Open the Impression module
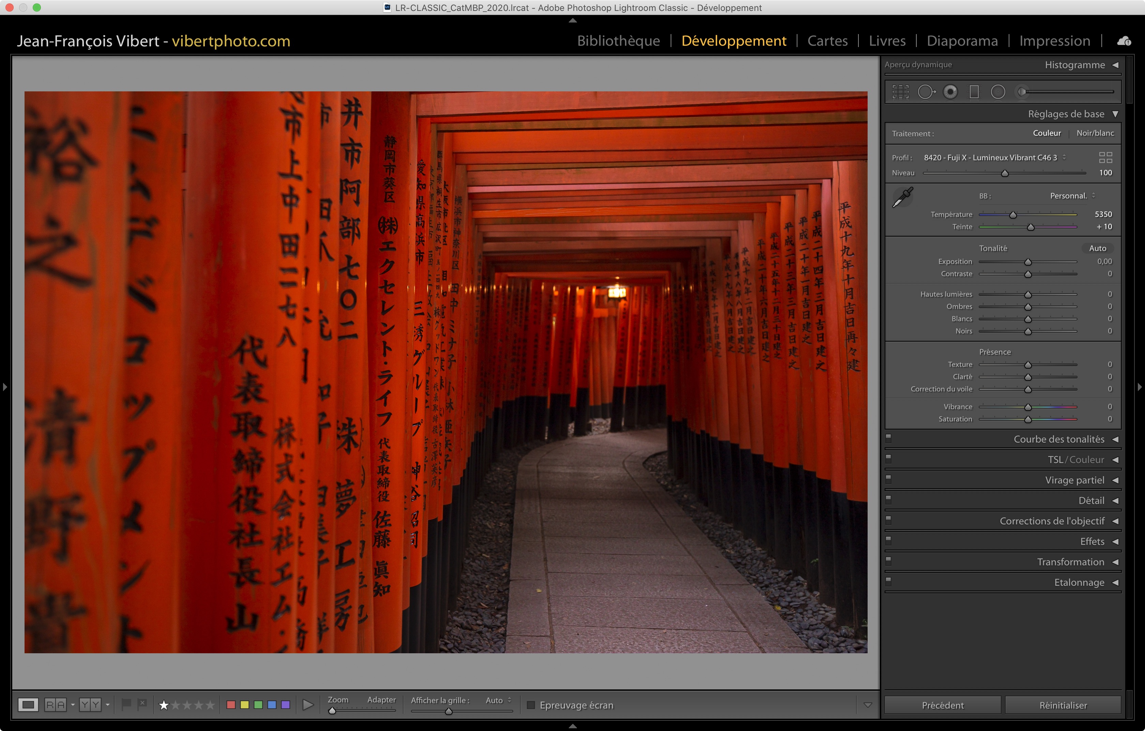This screenshot has width=1145, height=731. click(x=1054, y=41)
